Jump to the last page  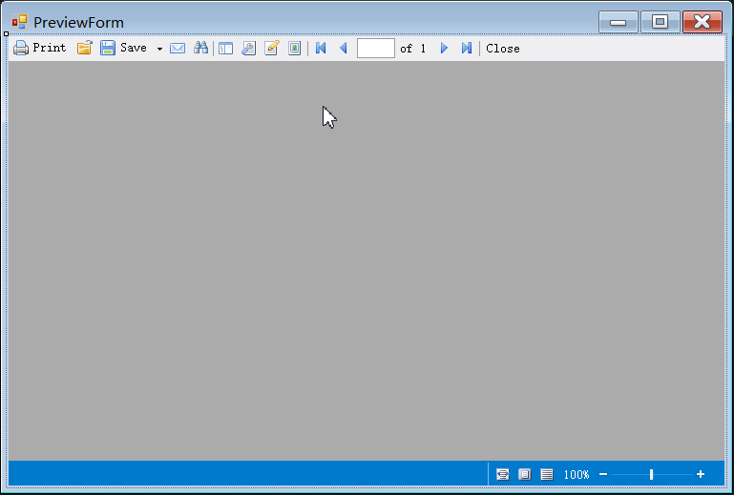point(466,48)
